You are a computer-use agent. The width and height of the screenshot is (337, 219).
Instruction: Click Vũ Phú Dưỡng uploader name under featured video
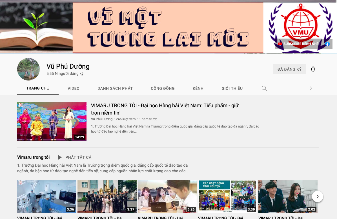[x=102, y=119]
